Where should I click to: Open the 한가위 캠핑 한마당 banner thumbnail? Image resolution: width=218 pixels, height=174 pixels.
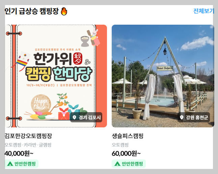click(56, 76)
